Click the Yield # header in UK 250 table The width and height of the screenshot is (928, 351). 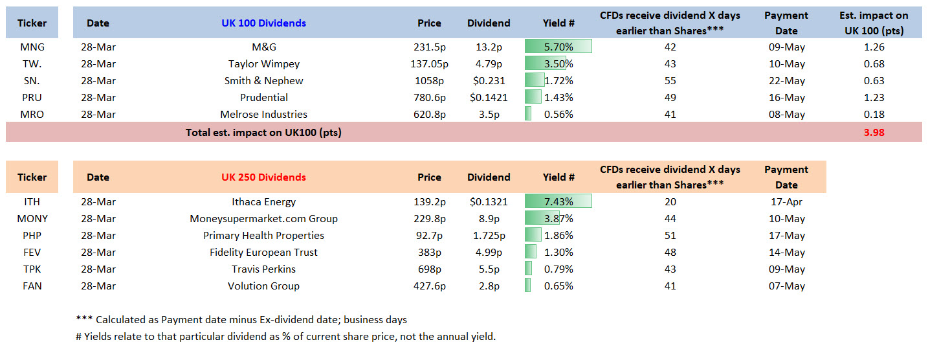click(x=558, y=177)
